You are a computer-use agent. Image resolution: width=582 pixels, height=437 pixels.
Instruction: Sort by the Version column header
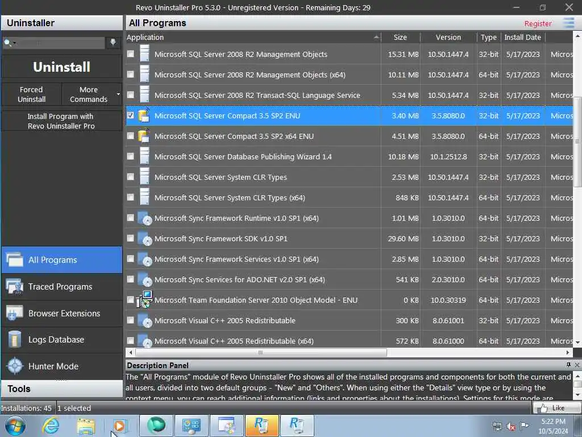tap(448, 37)
